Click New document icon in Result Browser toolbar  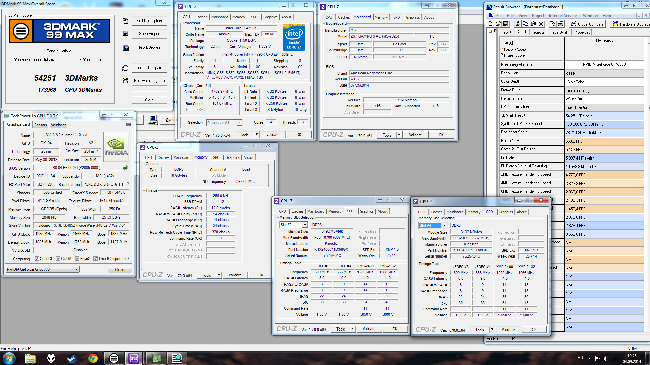pos(490,24)
